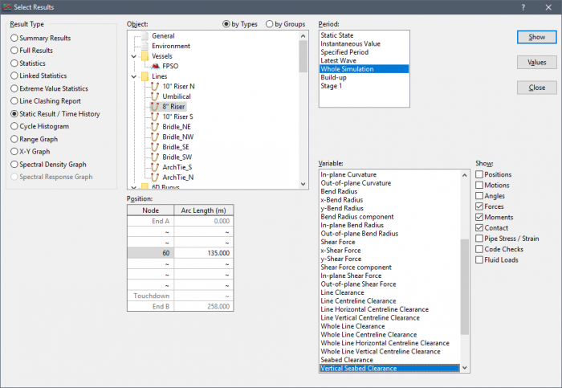Viewport: 562px width, 388px height.
Task: Click the Environment item page icon
Action: [145, 46]
